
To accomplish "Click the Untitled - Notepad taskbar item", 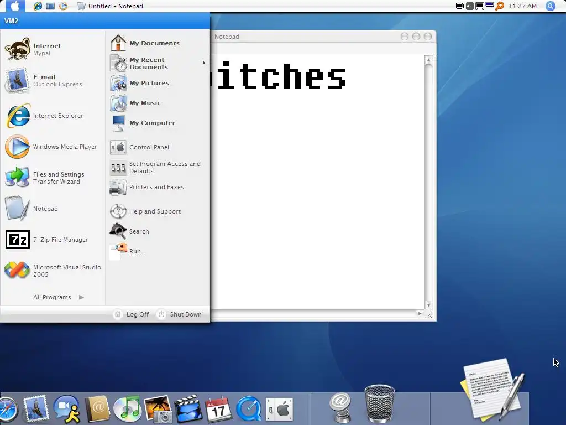I will click(x=111, y=6).
